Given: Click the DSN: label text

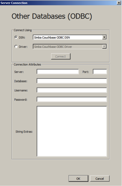Looking at the screenshot, I should tap(22, 37).
